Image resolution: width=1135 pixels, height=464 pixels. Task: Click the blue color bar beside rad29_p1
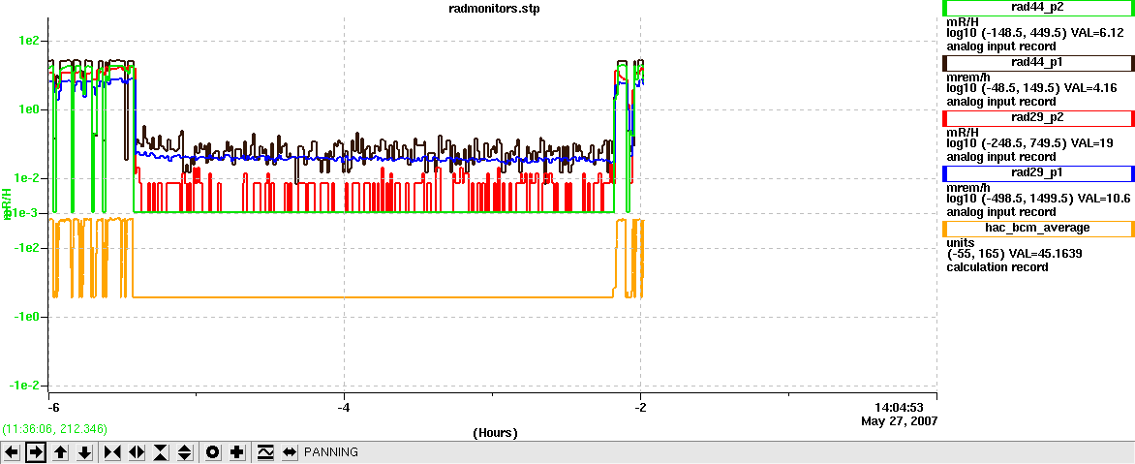(x=944, y=173)
